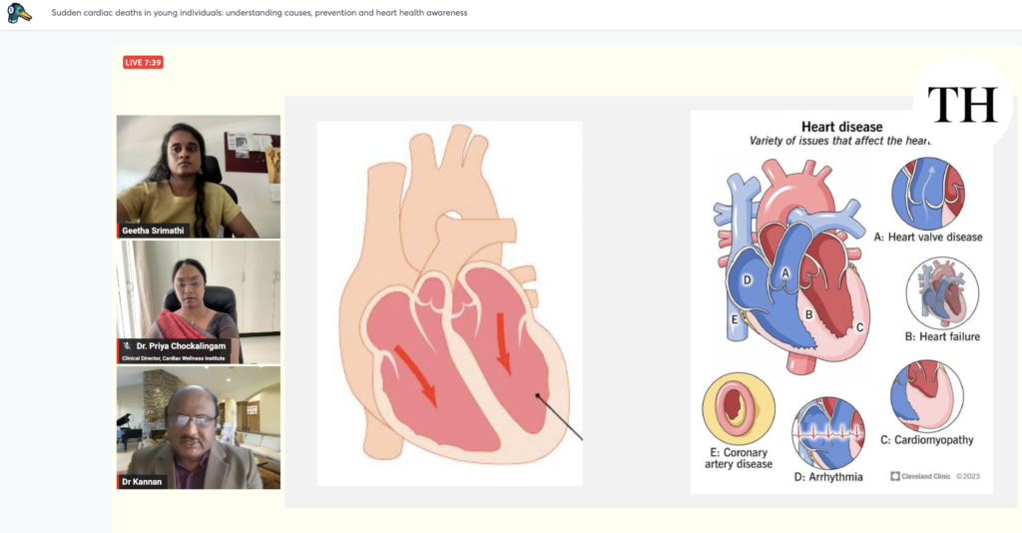Click the "Heart disease" heading on slide
1022x533 pixels.
[x=842, y=127]
